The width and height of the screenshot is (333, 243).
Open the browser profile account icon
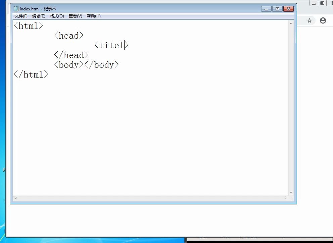coord(323,20)
